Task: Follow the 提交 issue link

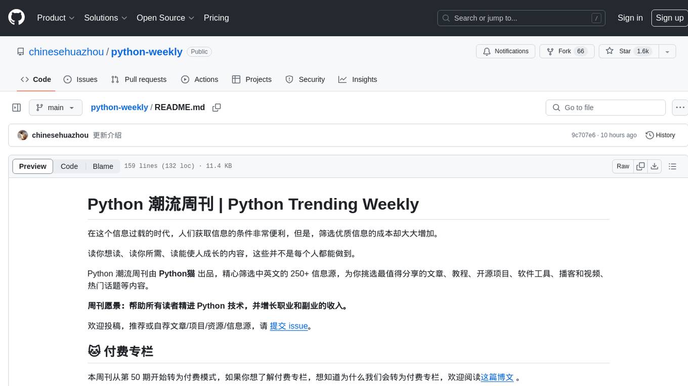Action: pos(289,326)
